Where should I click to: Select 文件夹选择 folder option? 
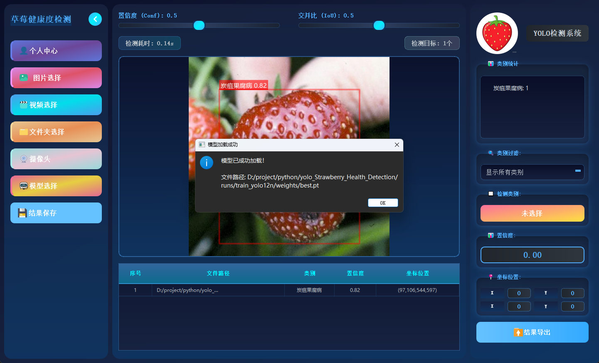tap(56, 132)
